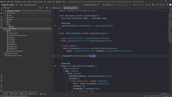Open the TODO tool window
Screen dimensions: 172x97
point(6,94)
